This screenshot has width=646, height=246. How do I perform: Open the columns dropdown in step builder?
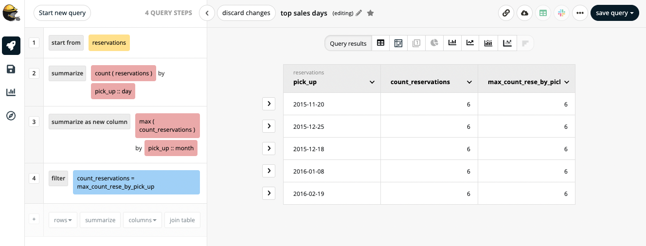pyautogui.click(x=142, y=220)
